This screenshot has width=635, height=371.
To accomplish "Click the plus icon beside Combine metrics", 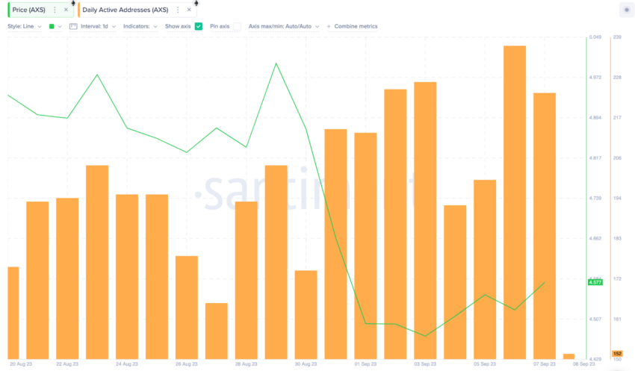I will [329, 26].
